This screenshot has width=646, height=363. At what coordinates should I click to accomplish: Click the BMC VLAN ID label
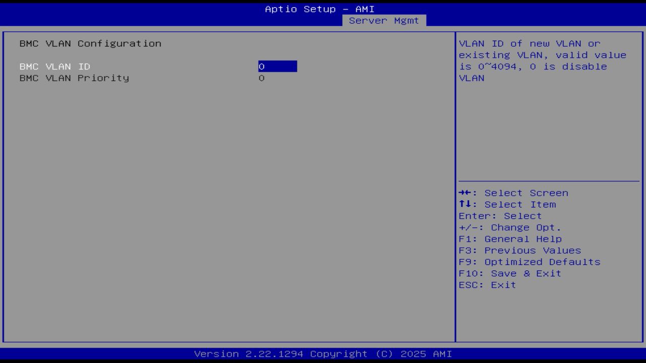pyautogui.click(x=55, y=66)
